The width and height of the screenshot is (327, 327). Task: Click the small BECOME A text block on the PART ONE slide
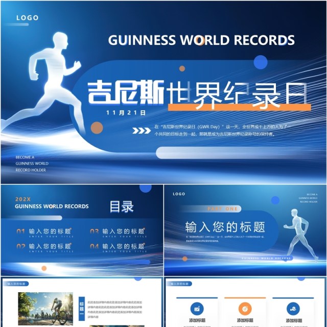(x=308, y=198)
